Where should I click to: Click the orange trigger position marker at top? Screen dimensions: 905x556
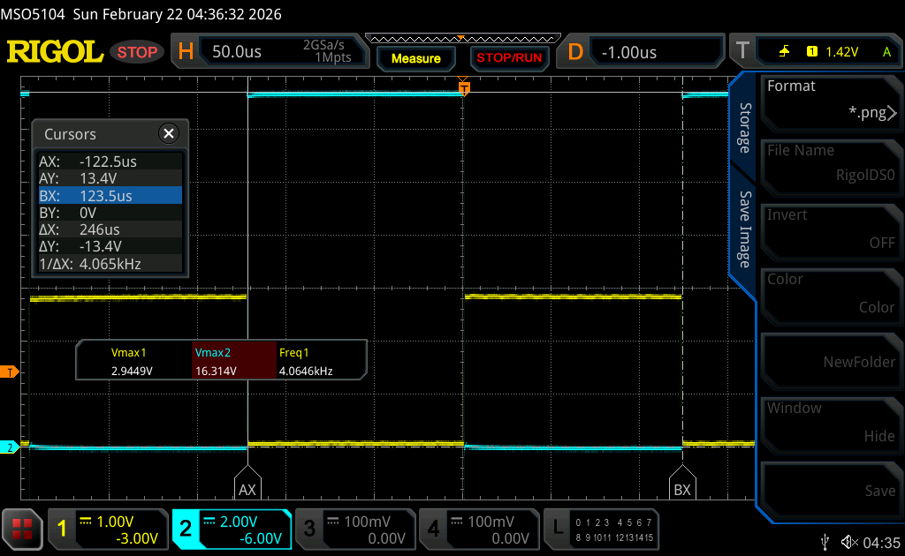(463, 87)
